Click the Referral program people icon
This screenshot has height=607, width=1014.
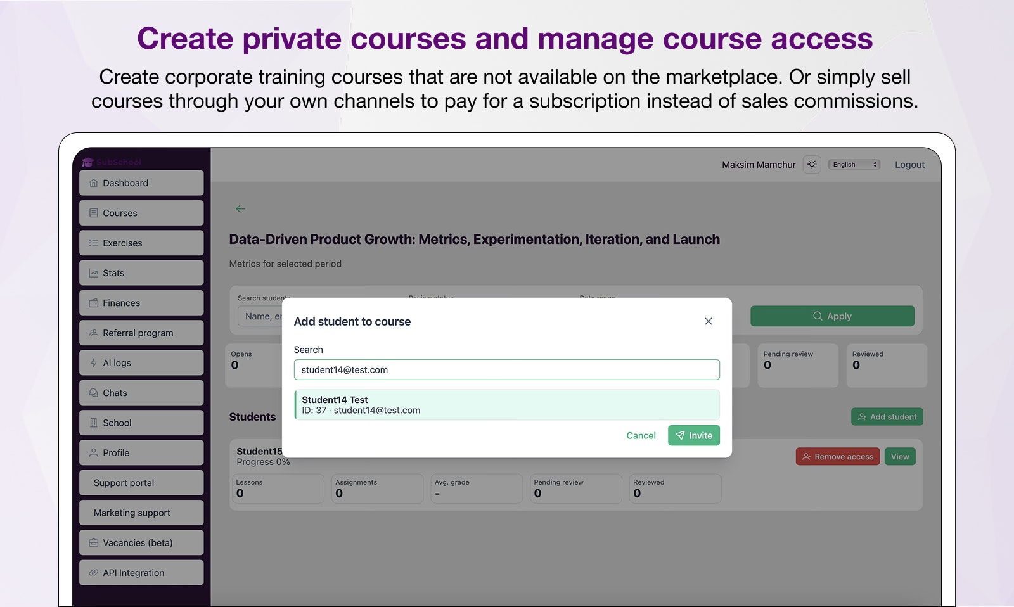point(94,333)
